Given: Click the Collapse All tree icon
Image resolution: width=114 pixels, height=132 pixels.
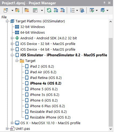Looking at the screenshot, I should 62,10.
